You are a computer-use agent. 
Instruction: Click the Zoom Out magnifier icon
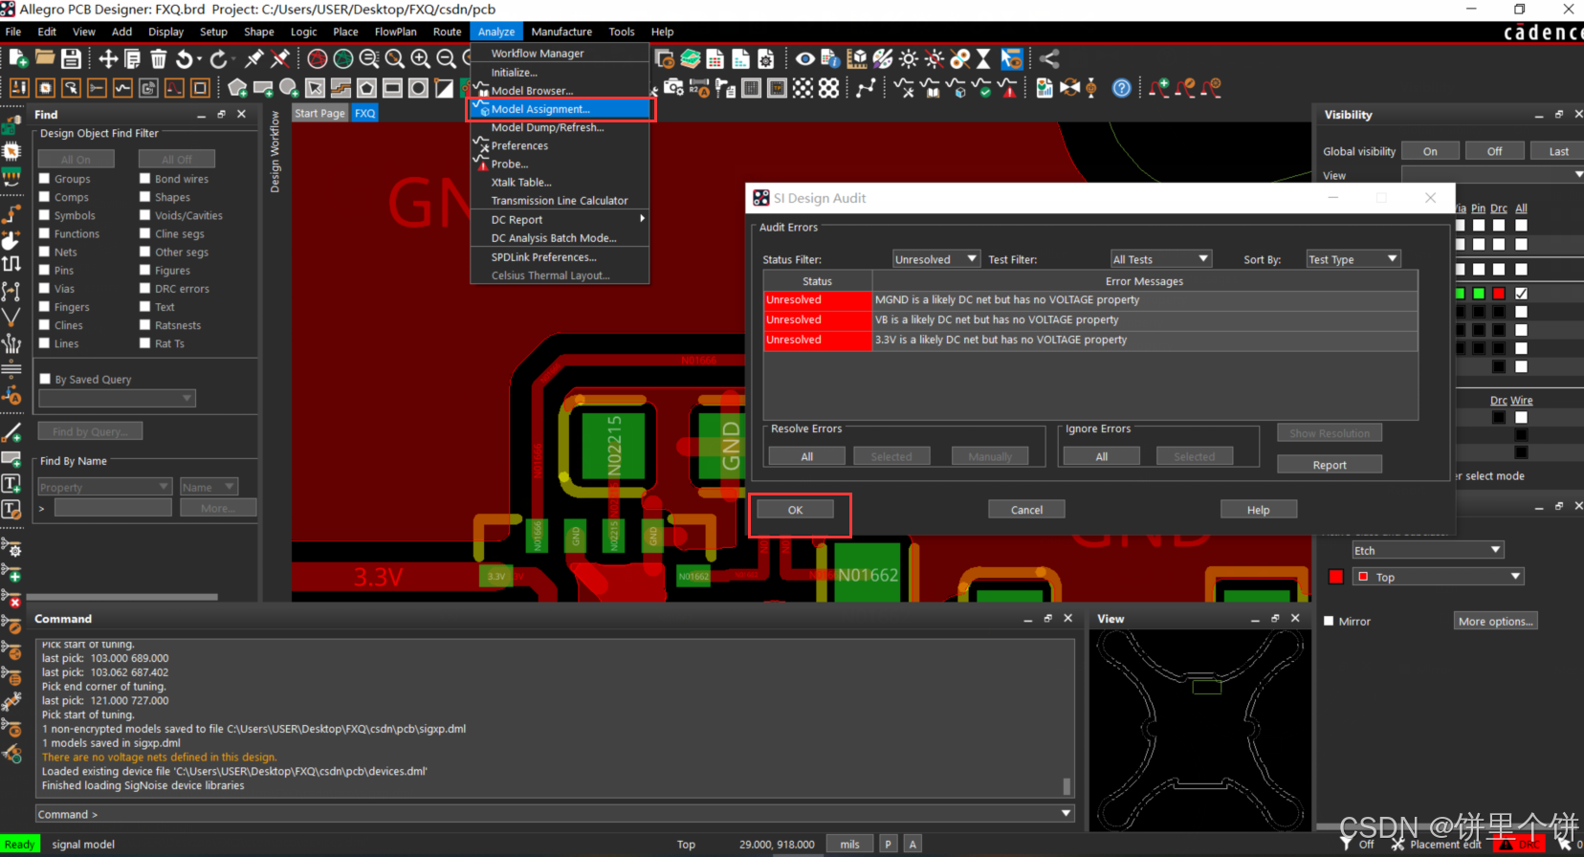[x=446, y=58]
